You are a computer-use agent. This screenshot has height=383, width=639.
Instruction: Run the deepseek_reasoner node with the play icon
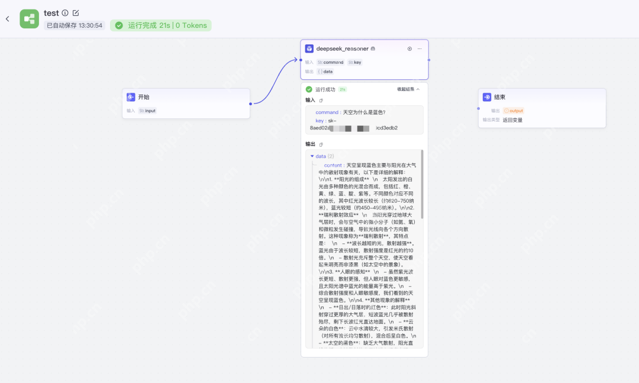[x=409, y=49]
